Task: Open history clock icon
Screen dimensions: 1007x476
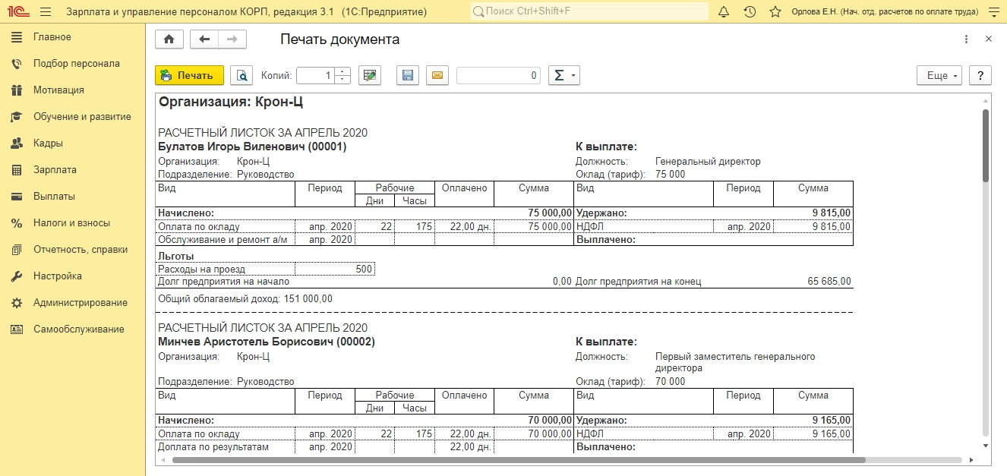Action: click(750, 12)
